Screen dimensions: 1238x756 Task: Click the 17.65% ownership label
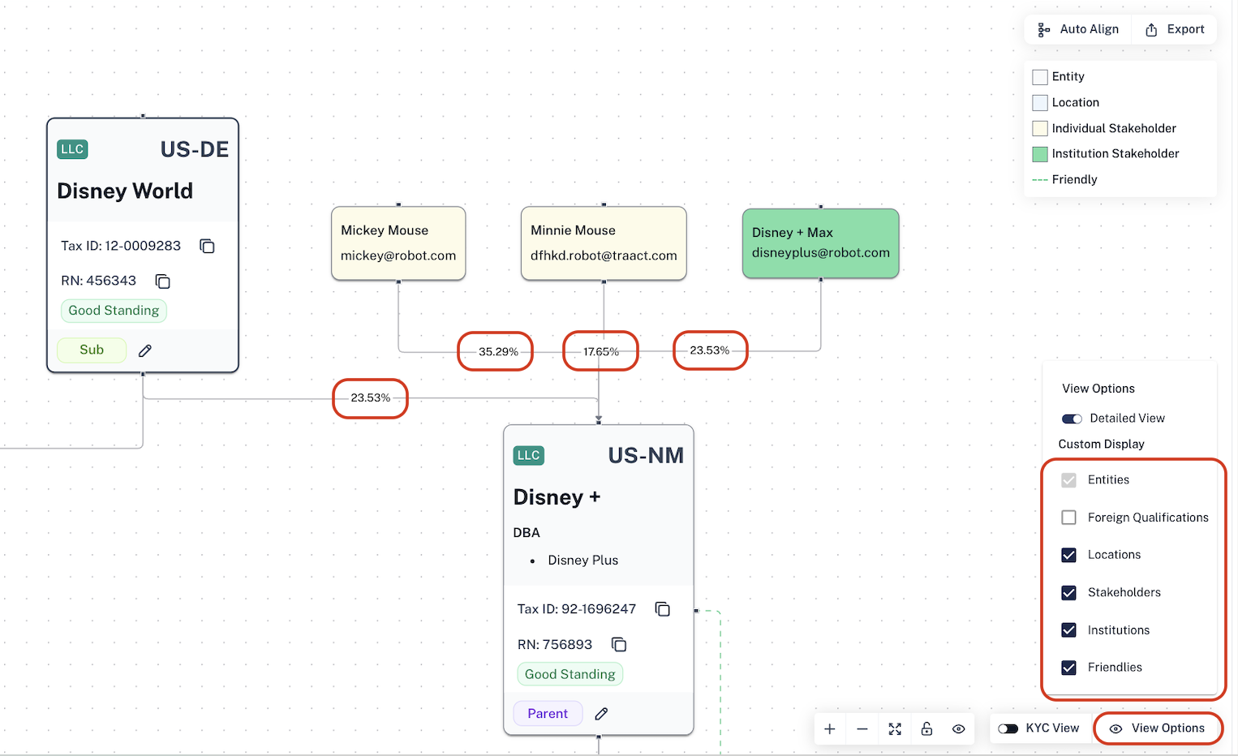coord(601,352)
